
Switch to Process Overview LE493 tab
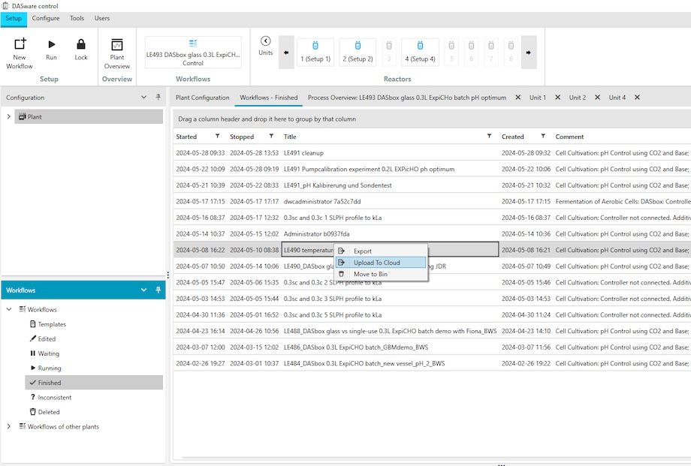point(407,98)
